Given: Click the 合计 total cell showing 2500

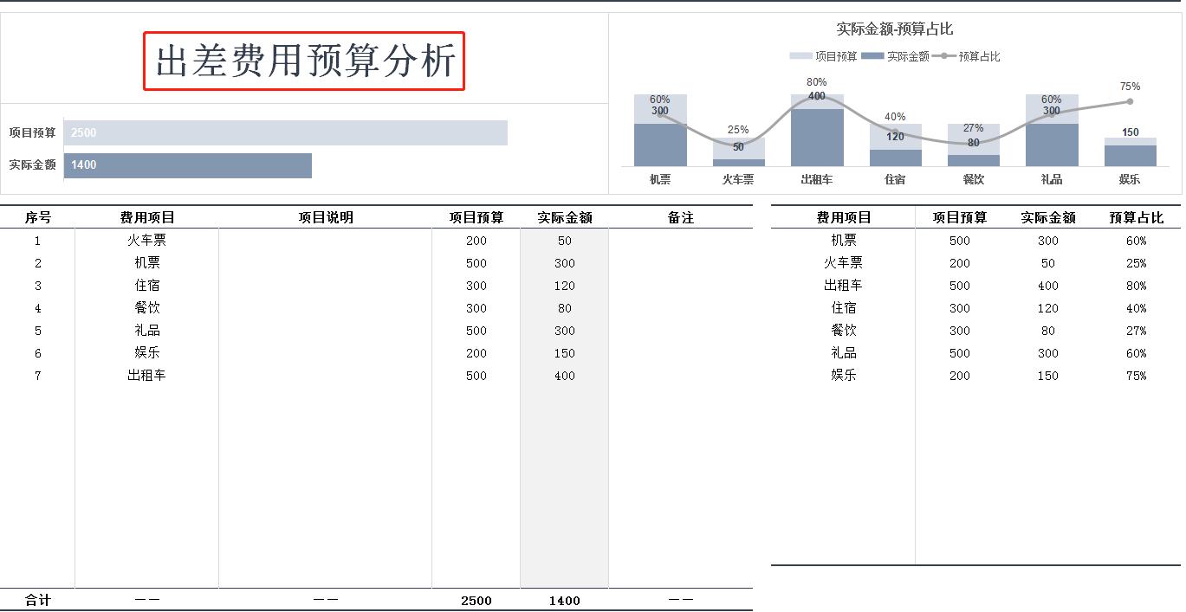Looking at the screenshot, I should click(476, 600).
